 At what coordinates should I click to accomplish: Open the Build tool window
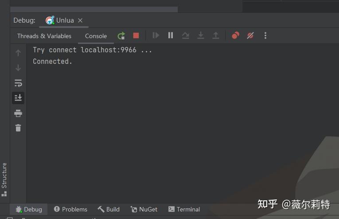click(109, 209)
